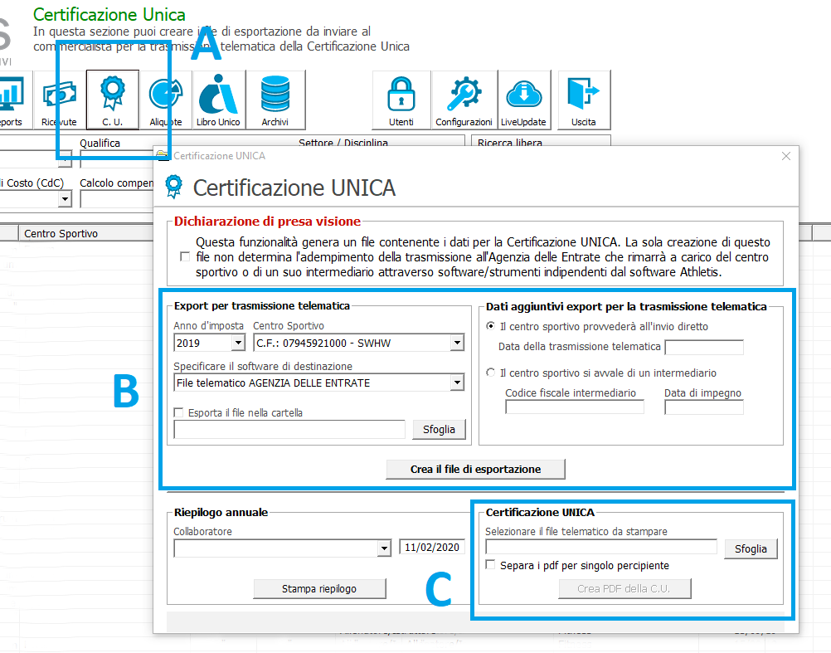
Task: Click the Centro Sportivo column header
Action: click(86, 233)
